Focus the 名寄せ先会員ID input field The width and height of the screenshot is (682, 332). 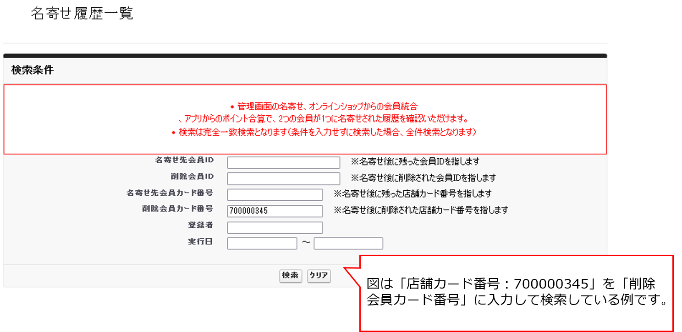coord(283,163)
